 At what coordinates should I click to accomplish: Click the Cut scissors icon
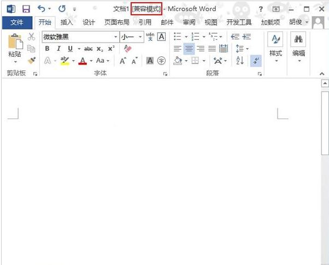tap(32, 37)
